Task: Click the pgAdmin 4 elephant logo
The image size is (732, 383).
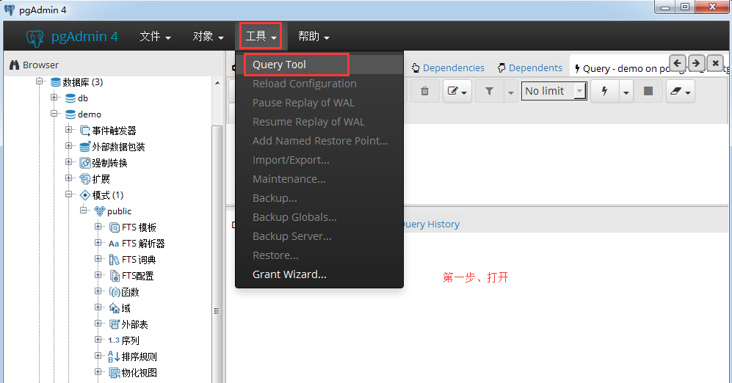Action: click(x=35, y=38)
